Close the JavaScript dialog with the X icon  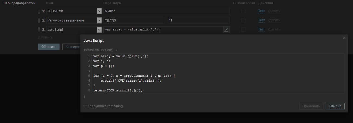[344, 38]
